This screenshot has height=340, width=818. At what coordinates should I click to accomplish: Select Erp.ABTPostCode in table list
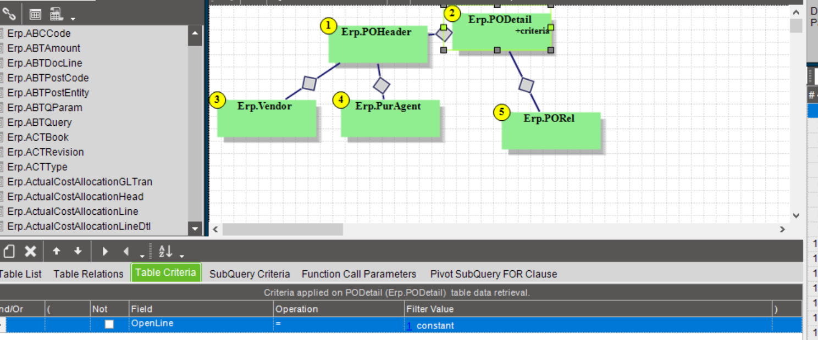coord(48,78)
